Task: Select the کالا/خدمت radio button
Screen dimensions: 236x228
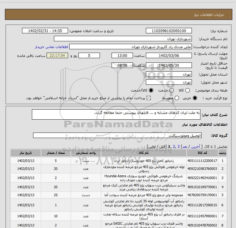Action: pos(151,90)
